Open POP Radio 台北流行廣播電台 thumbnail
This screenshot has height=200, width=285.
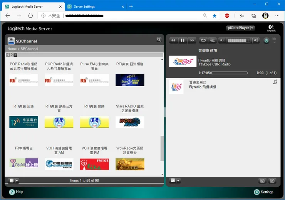click(23, 80)
